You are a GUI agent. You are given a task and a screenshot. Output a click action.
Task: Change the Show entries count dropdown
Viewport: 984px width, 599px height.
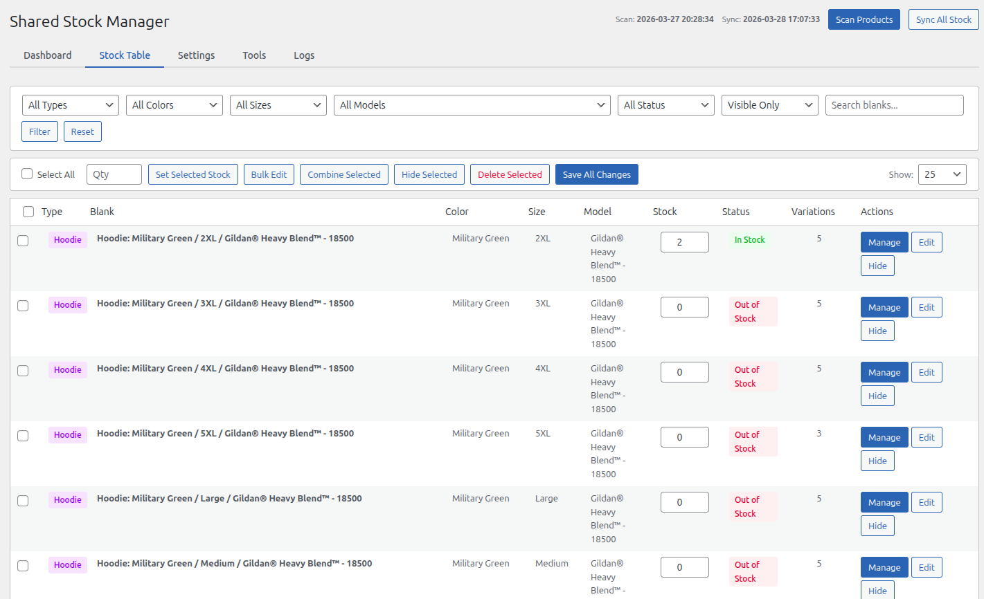tap(942, 174)
